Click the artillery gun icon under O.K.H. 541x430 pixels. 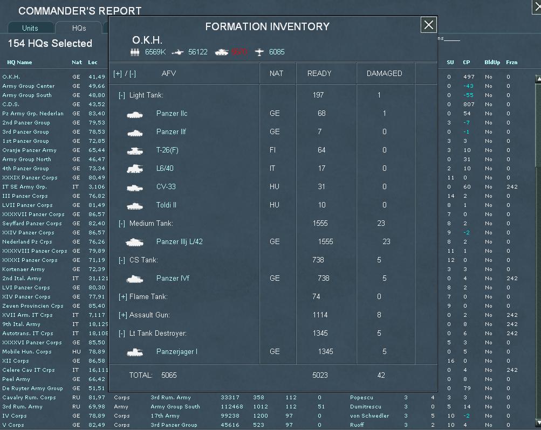click(x=177, y=52)
